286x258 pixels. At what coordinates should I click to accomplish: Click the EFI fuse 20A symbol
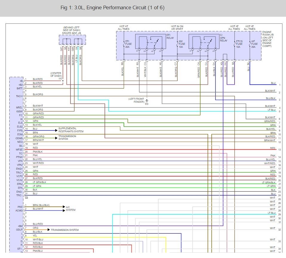click(124, 44)
